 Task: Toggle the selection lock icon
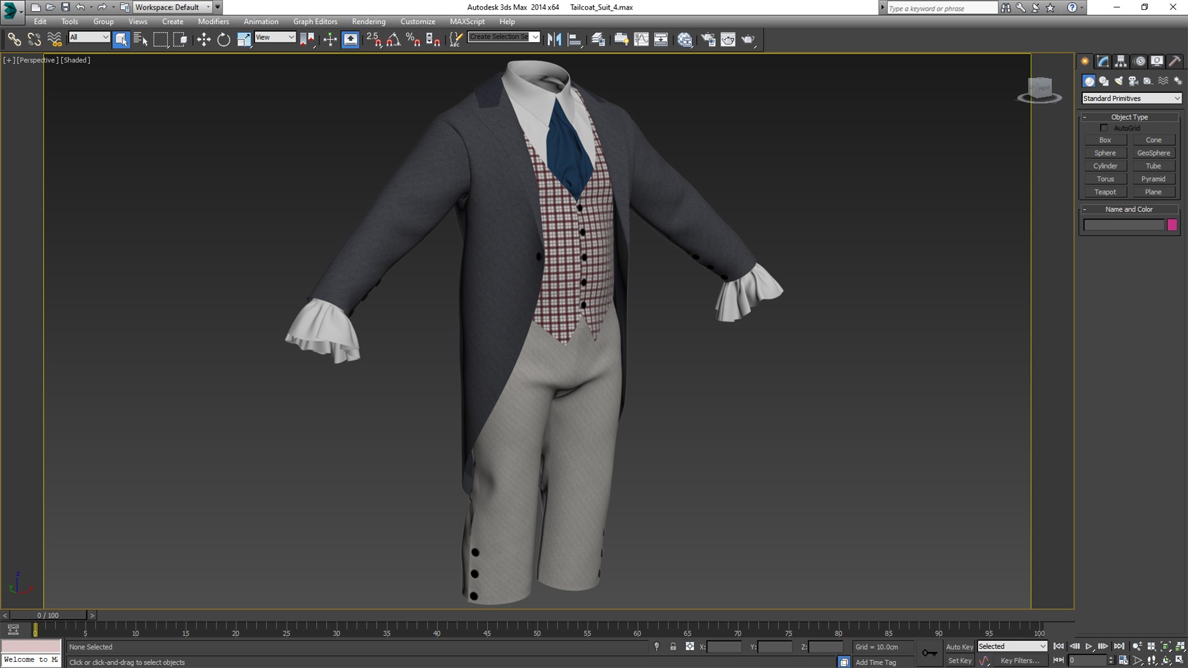[673, 646]
